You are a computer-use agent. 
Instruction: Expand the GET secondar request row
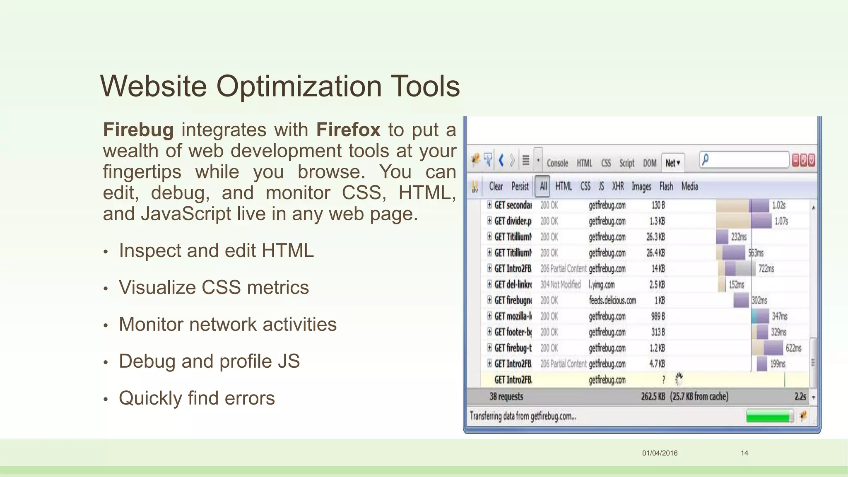tap(489, 205)
